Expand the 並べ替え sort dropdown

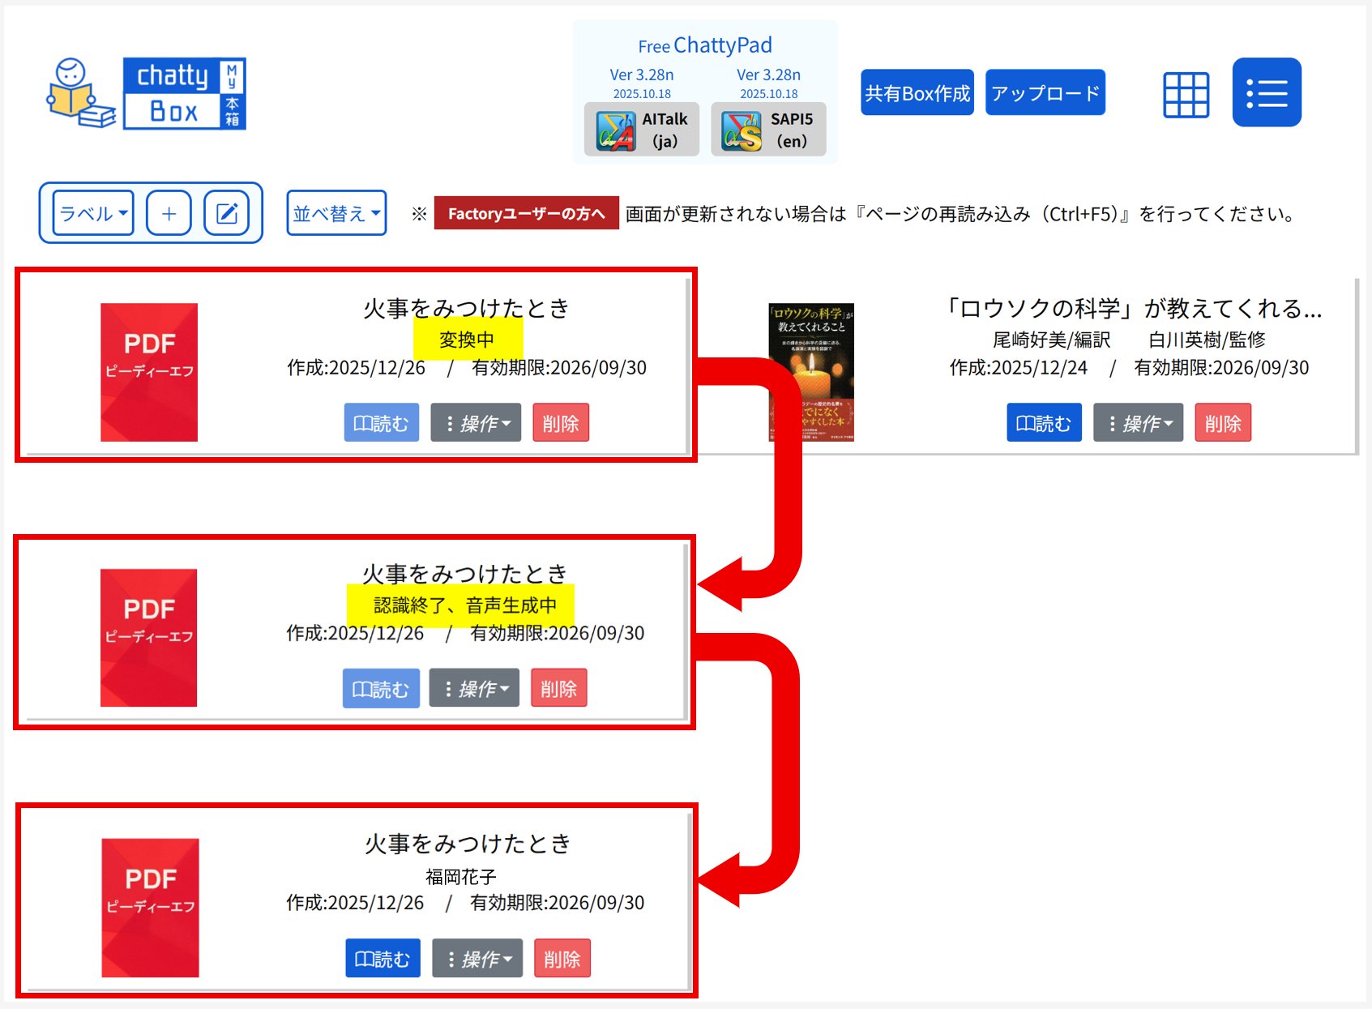tap(336, 213)
